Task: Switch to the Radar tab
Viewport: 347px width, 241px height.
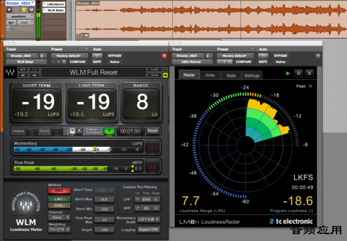Action: click(189, 75)
